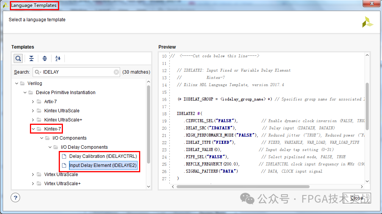Click the .IDELAY_TYPE("FIXED") code line

tap(210, 143)
